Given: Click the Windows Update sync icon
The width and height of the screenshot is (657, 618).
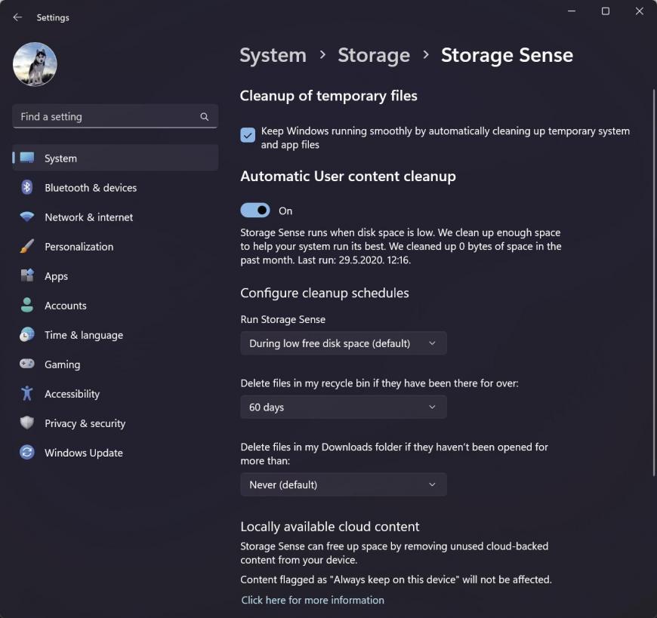Looking at the screenshot, I should [x=27, y=452].
